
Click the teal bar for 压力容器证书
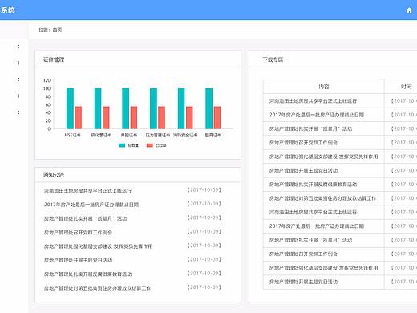coord(153,108)
